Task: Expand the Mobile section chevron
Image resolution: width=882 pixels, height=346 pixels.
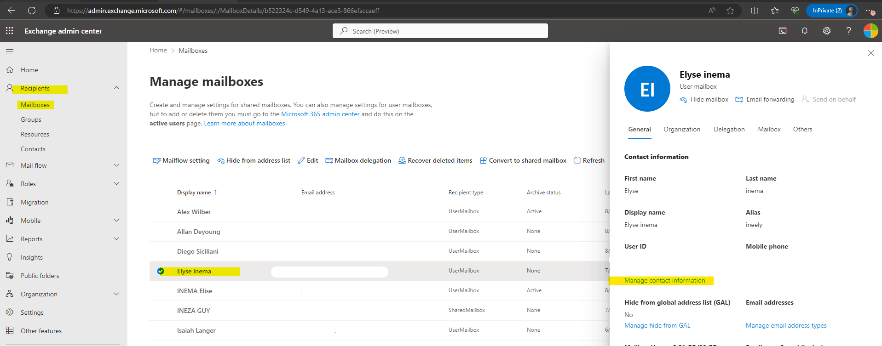Action: point(116,220)
